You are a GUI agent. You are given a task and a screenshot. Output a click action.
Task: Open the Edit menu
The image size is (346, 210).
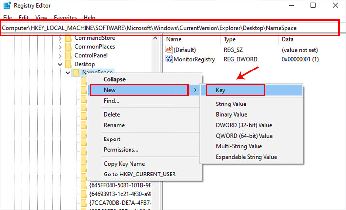click(24, 17)
